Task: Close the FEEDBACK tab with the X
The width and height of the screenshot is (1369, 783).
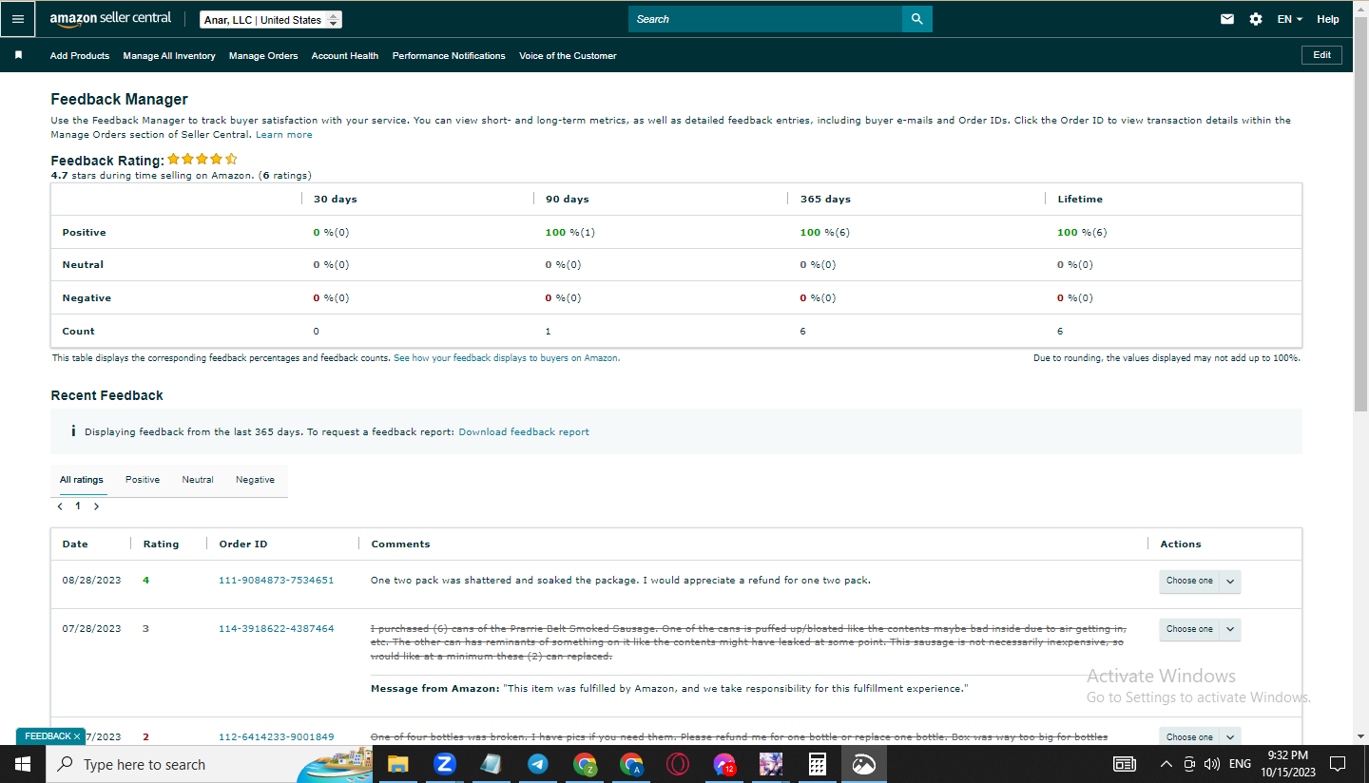Action: [x=77, y=736]
